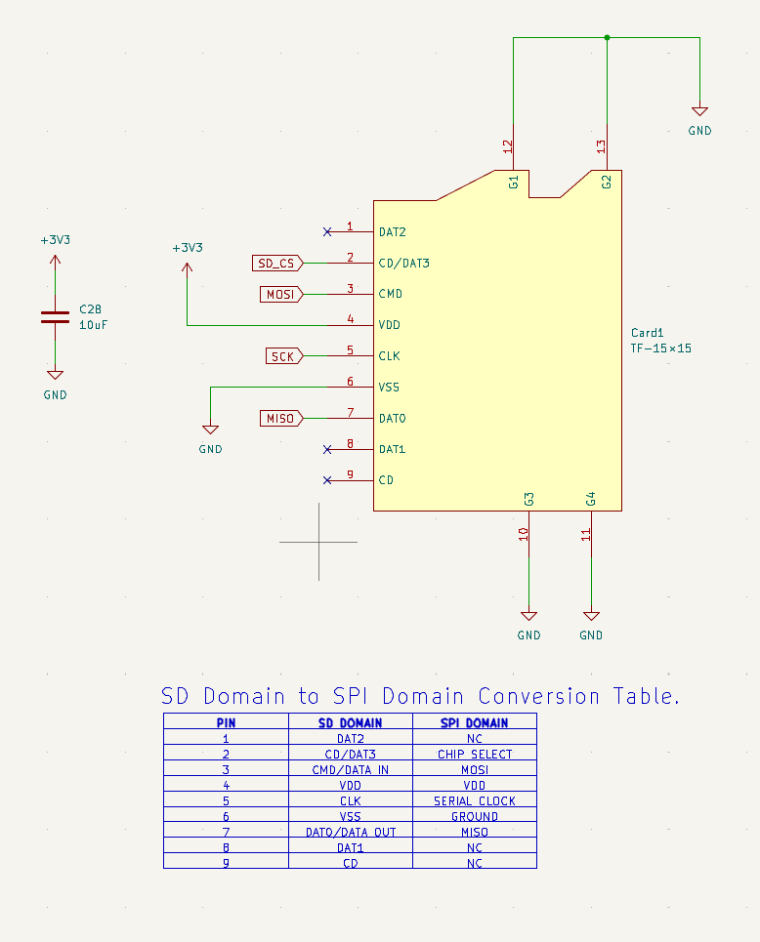Click the no-connect marker on CD pin 9
Viewport: 760px width, 942px height.
326,480
